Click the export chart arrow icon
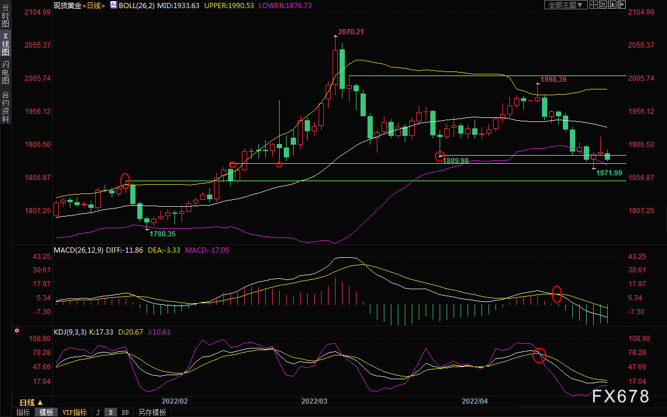667x417 pixels. click(x=622, y=5)
